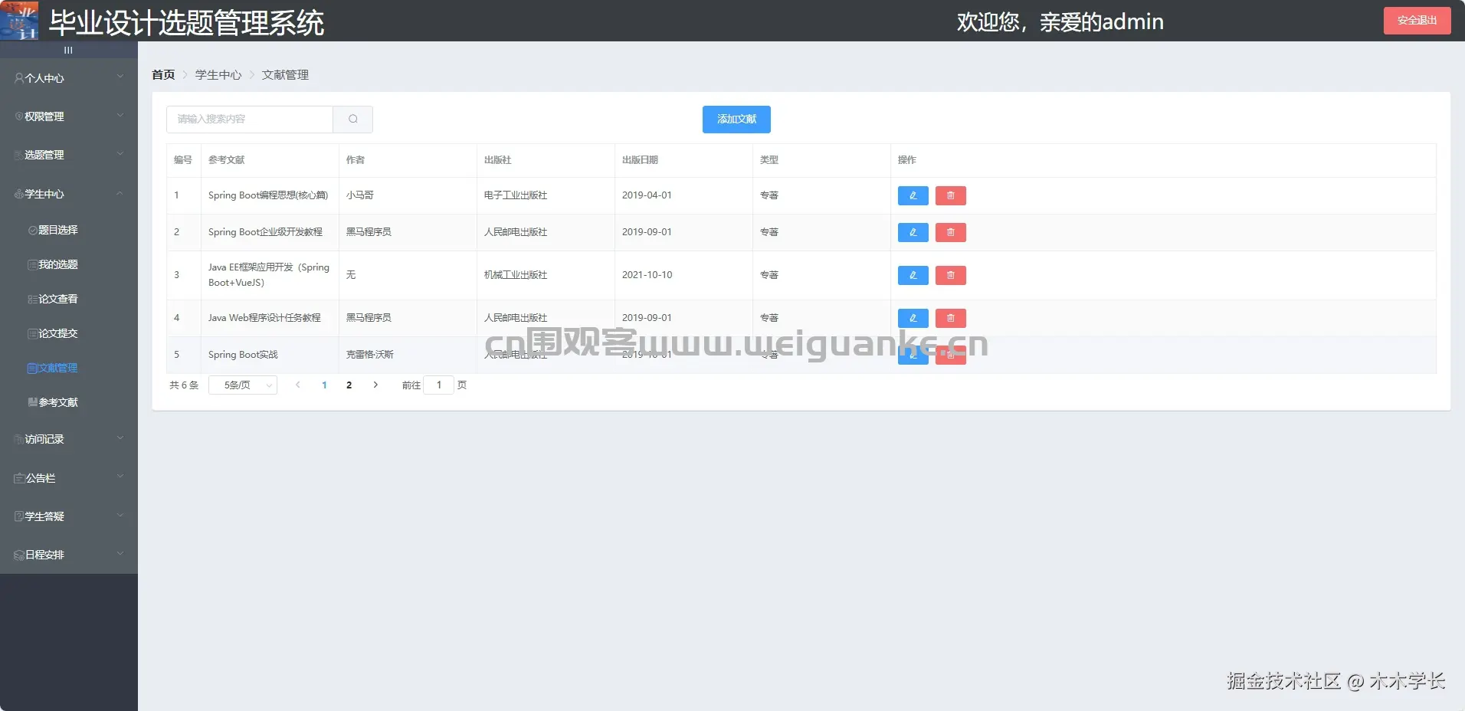
Task: Open 论文查看 submenu item
Action: click(69, 299)
